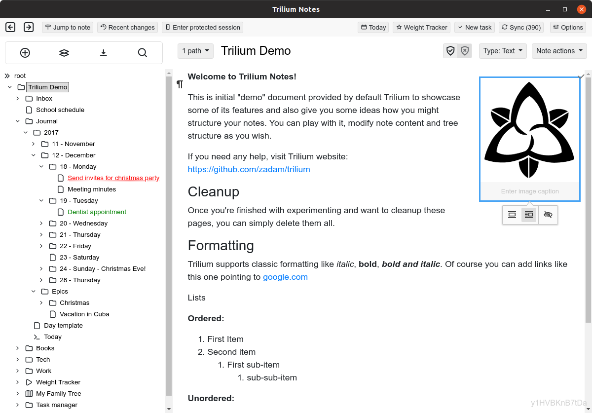The height and width of the screenshot is (413, 592).
Task: Open Options
Action: pyautogui.click(x=568, y=27)
